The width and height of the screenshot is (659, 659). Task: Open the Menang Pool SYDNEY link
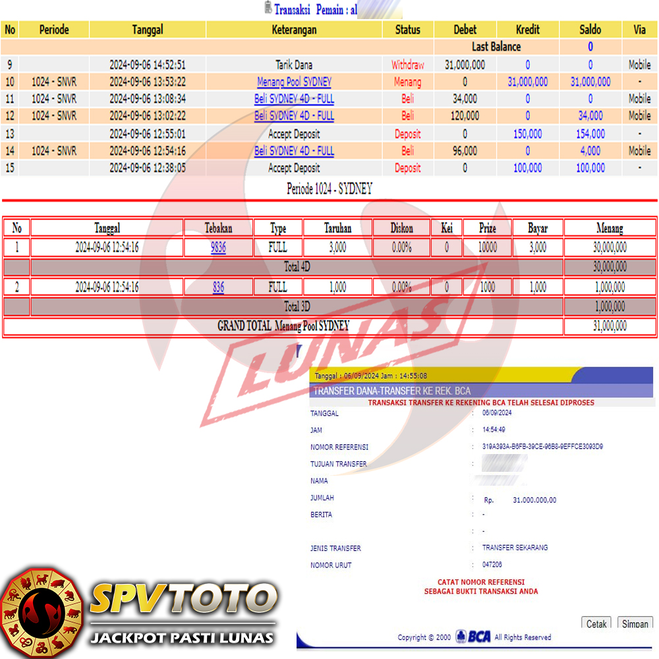coord(294,82)
